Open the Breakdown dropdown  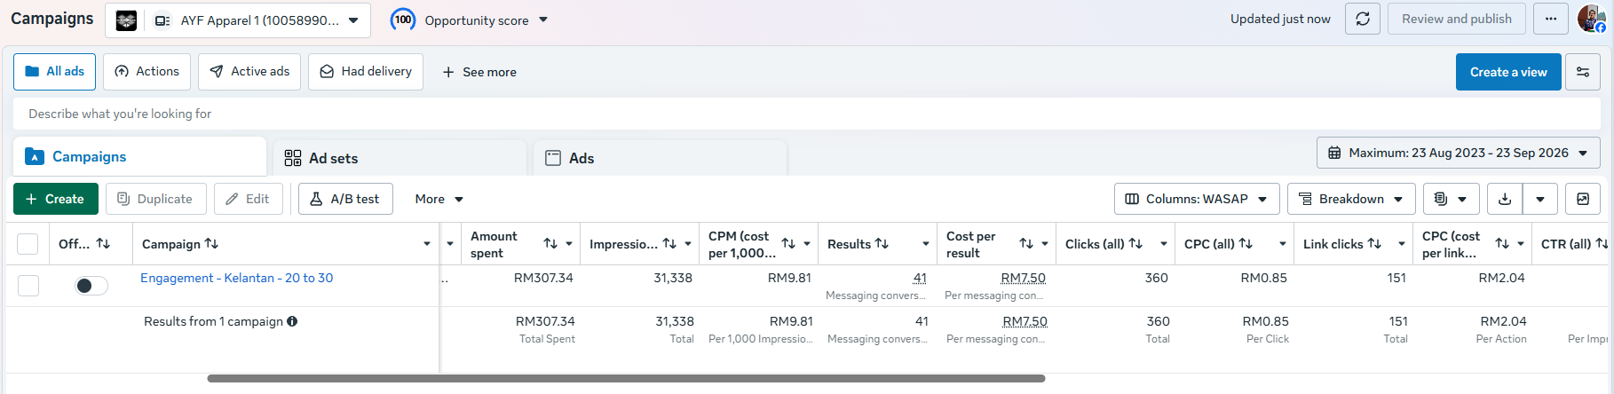click(1351, 199)
